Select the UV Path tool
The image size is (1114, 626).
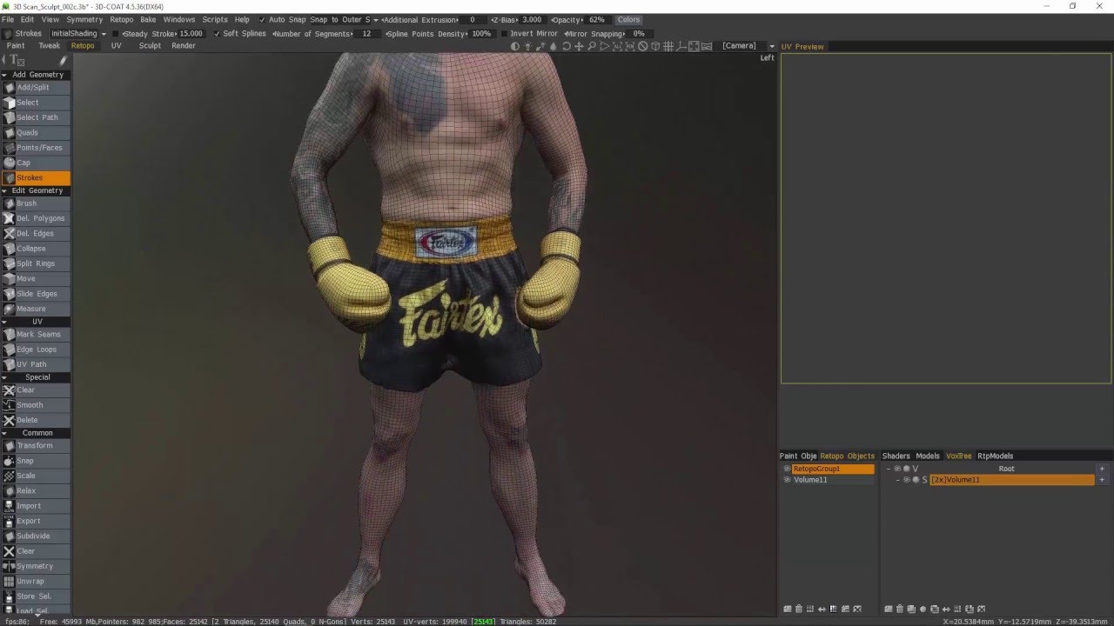[36, 364]
